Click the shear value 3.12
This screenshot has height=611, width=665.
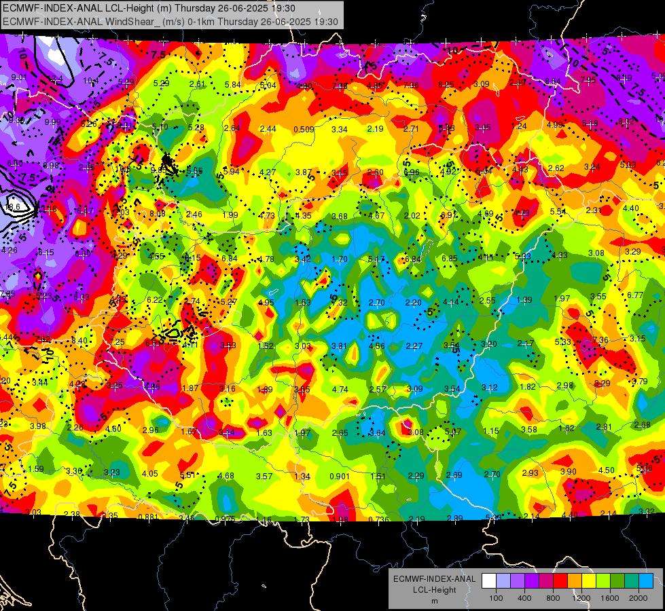[490, 388]
